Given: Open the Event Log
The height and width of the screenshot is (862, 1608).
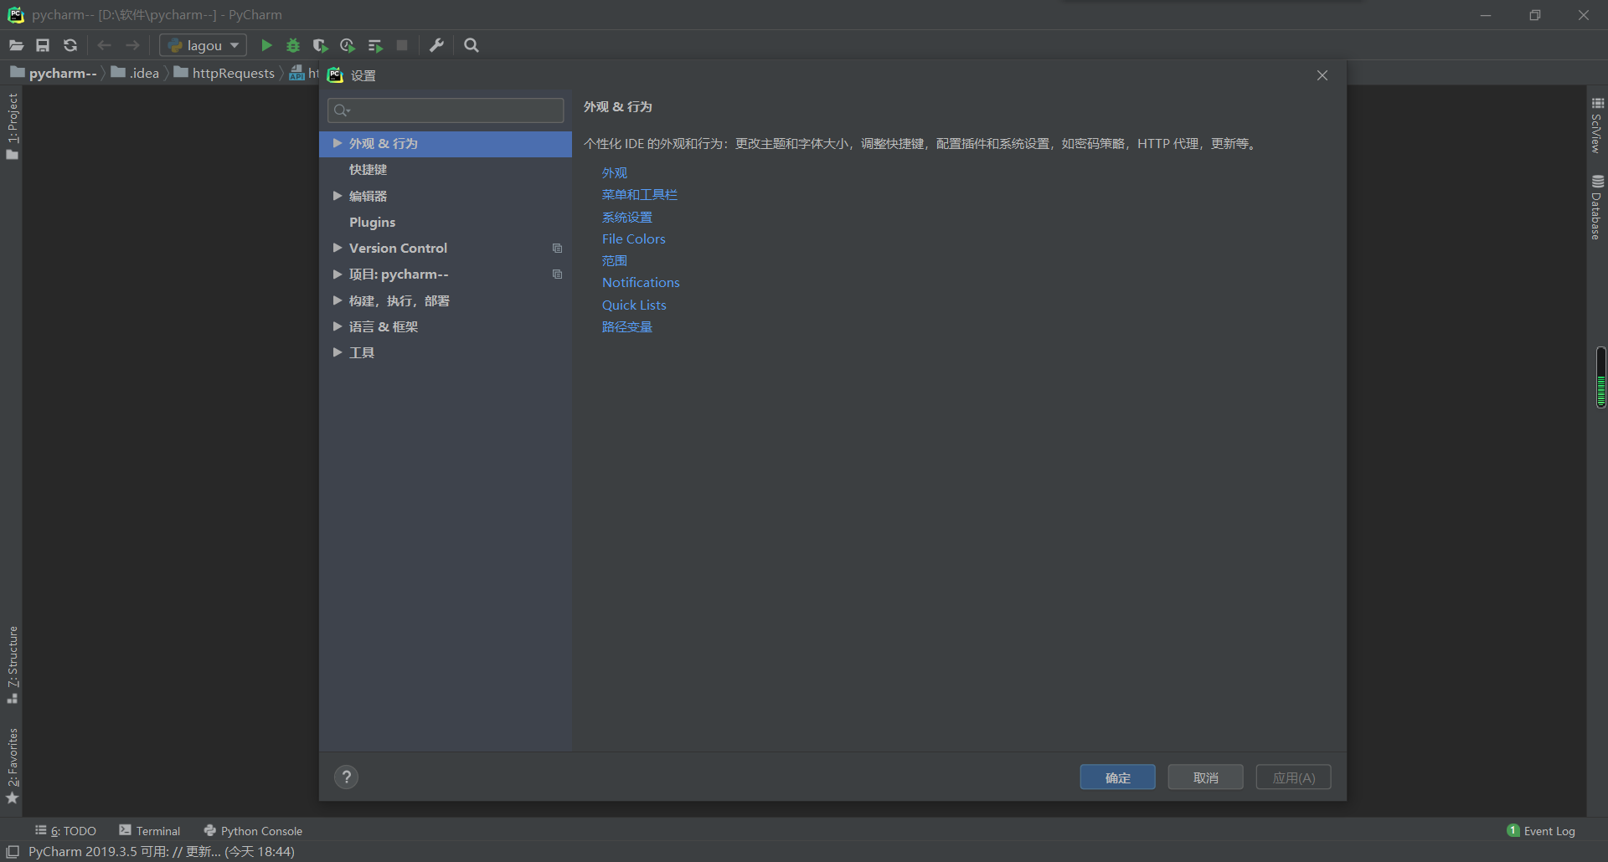Looking at the screenshot, I should tap(1541, 830).
